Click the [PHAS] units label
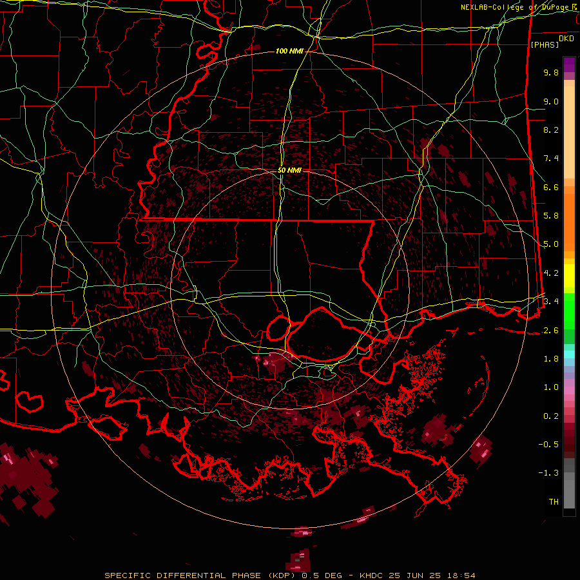Image resolution: width=580 pixels, height=580 pixels. 545,44
